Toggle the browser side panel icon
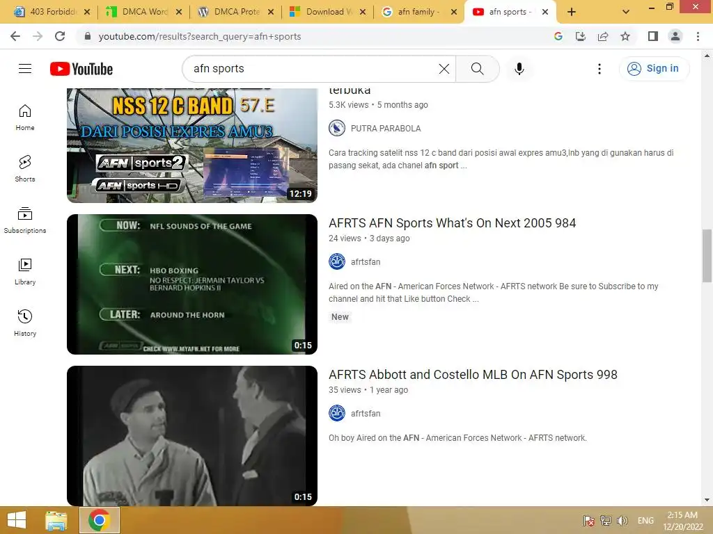 (653, 36)
